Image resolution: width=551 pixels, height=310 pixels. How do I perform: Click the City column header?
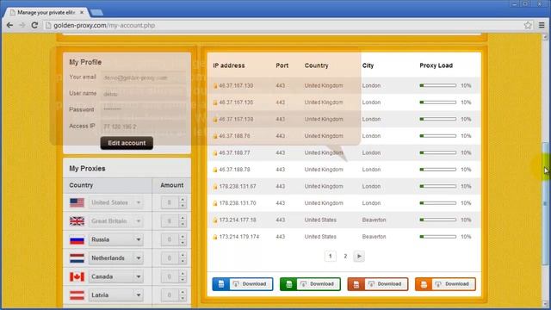coord(368,65)
